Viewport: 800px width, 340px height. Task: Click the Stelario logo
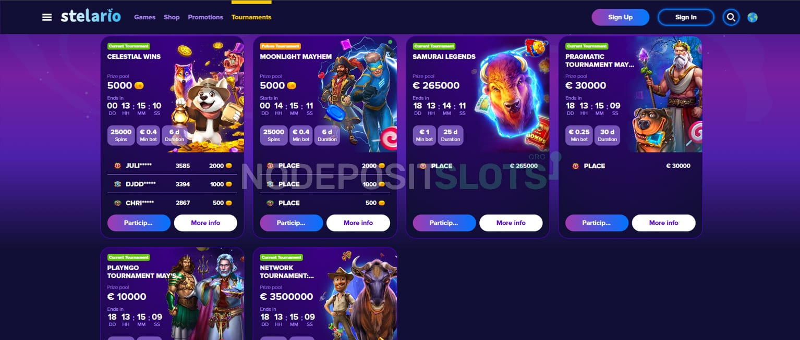point(91,16)
